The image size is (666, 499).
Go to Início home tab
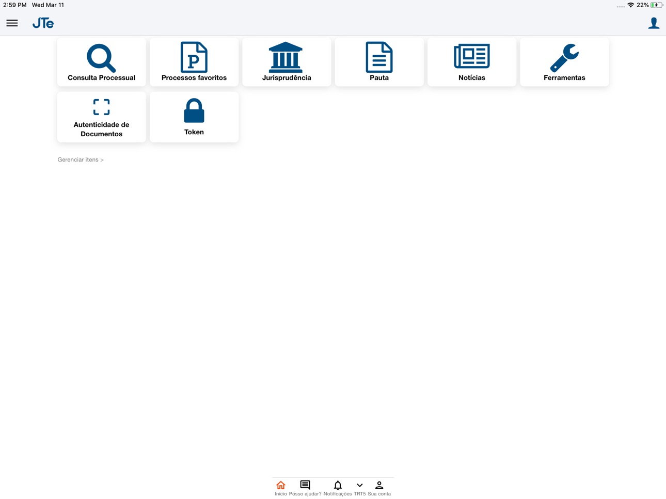click(x=281, y=488)
